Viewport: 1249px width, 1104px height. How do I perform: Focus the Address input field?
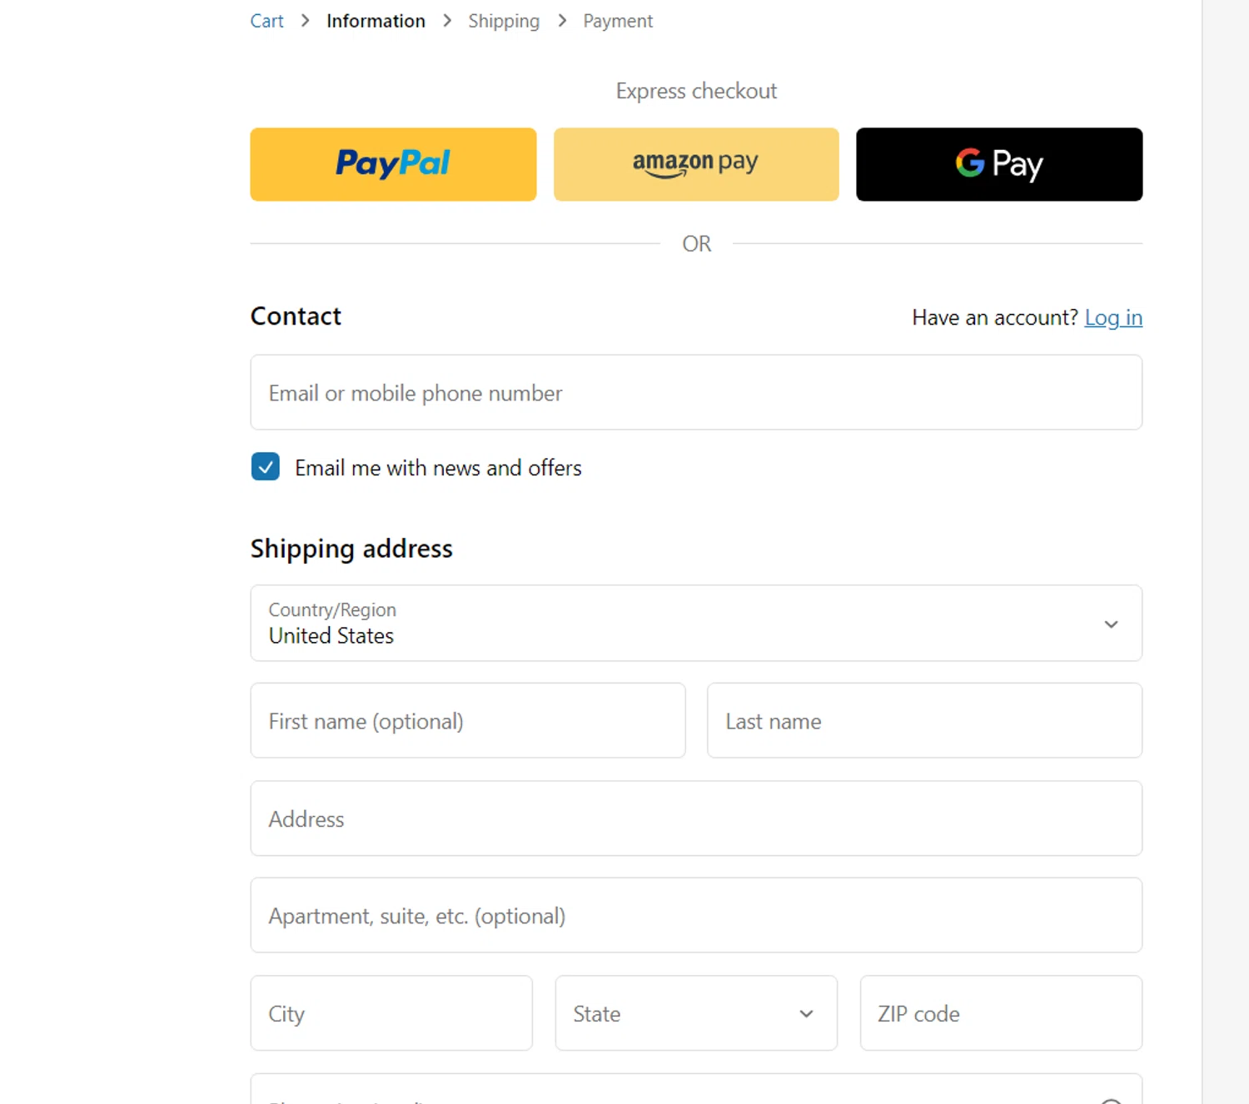(x=695, y=818)
